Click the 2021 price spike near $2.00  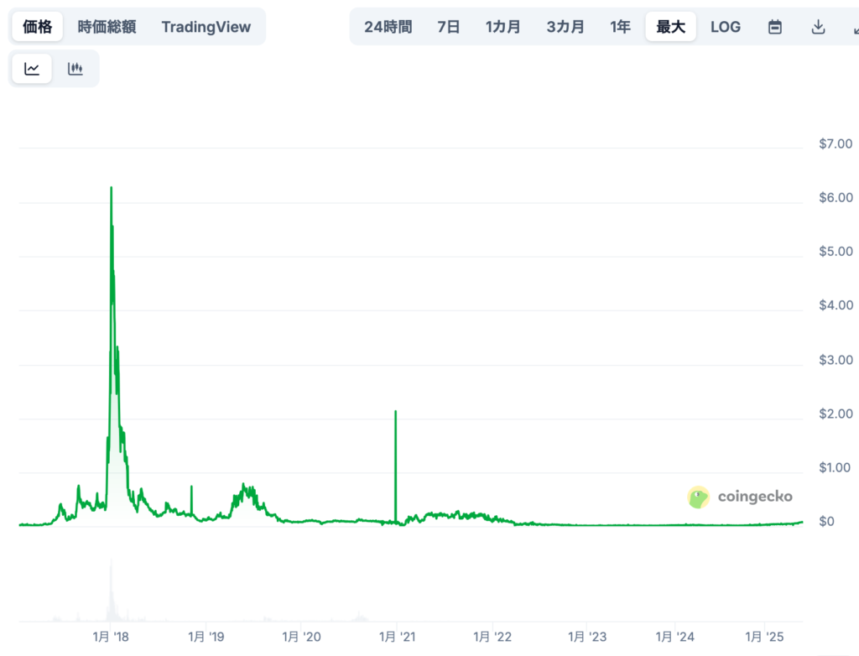coord(396,412)
